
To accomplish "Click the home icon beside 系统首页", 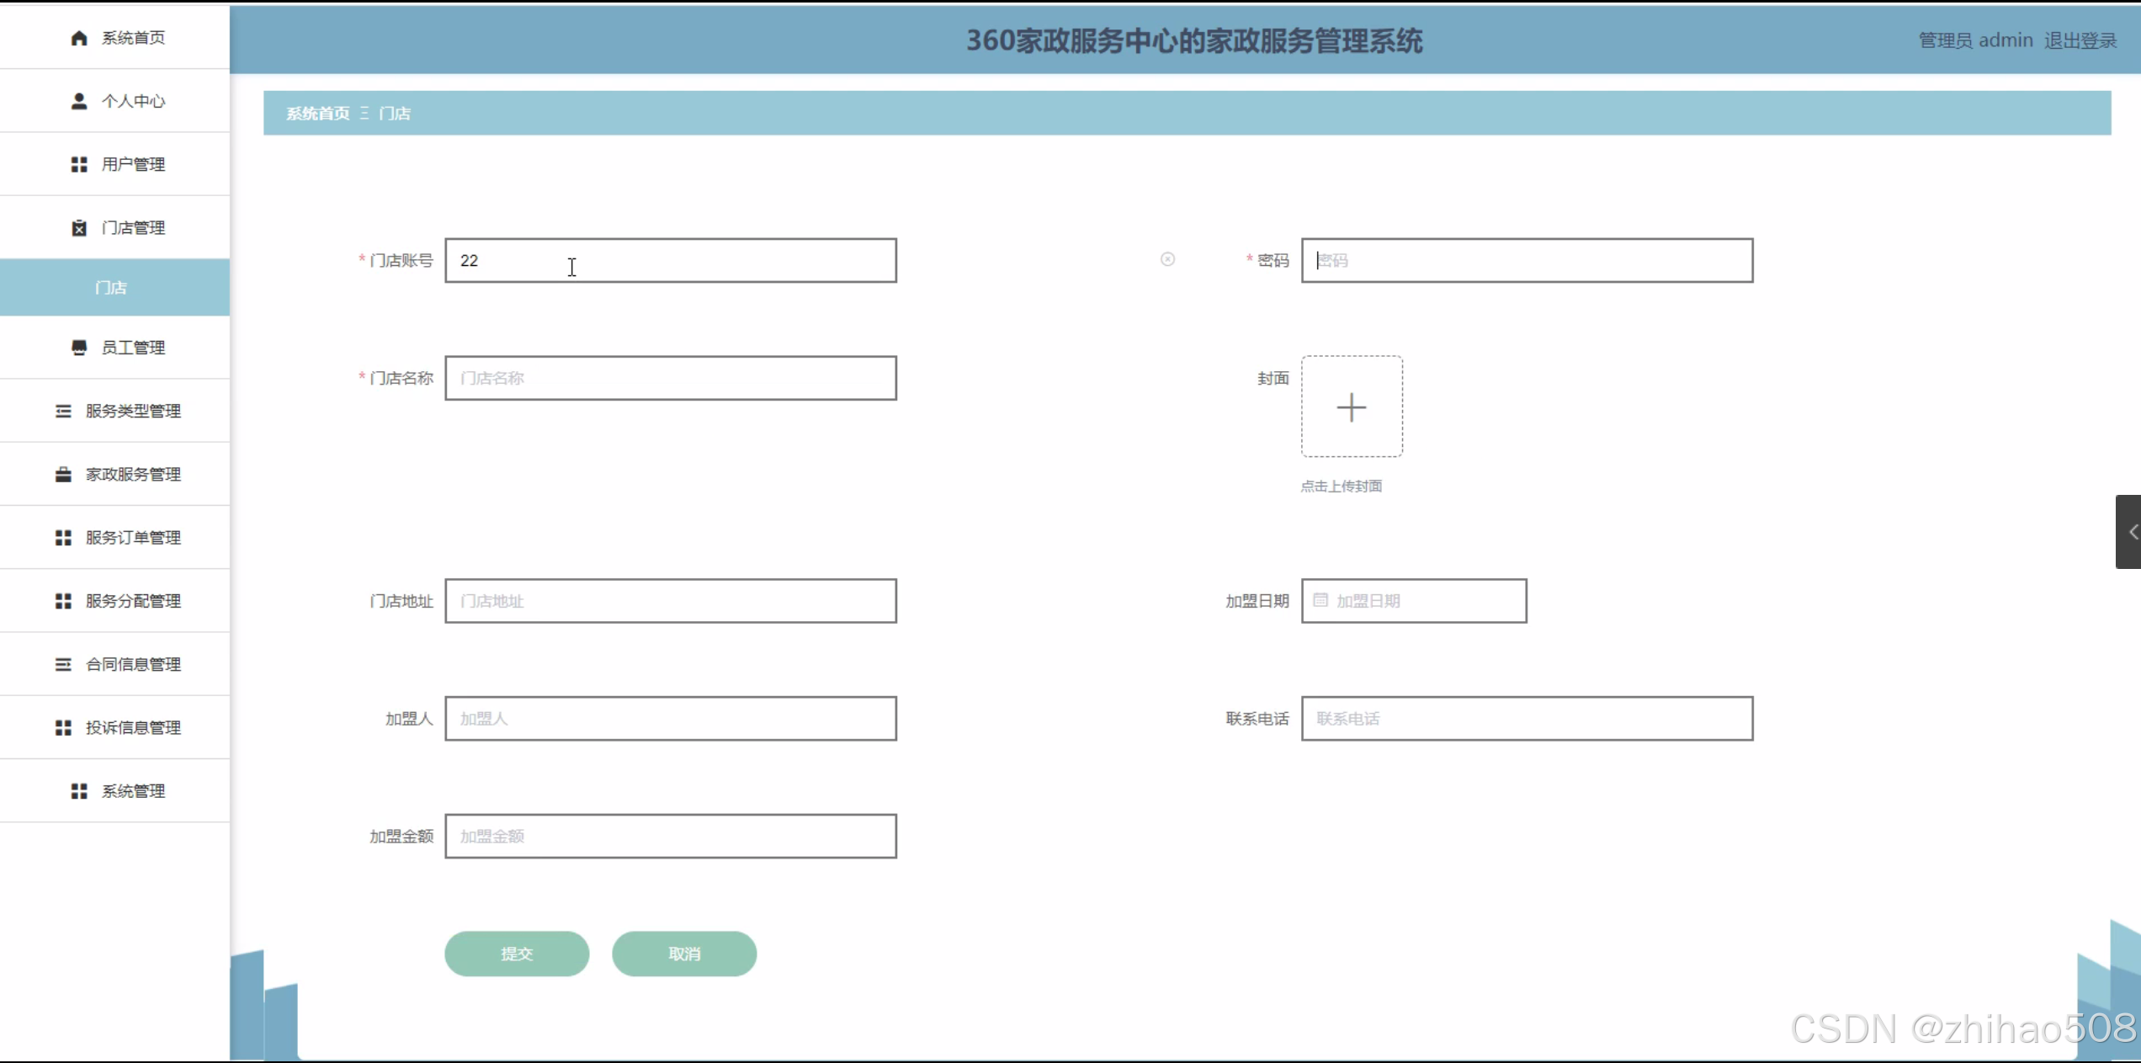I will (79, 38).
